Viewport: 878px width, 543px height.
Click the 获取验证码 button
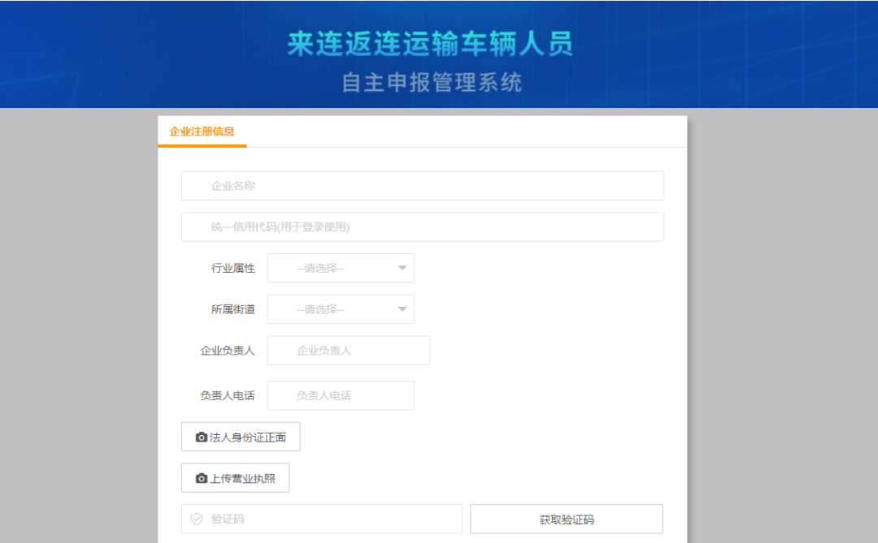(x=566, y=519)
